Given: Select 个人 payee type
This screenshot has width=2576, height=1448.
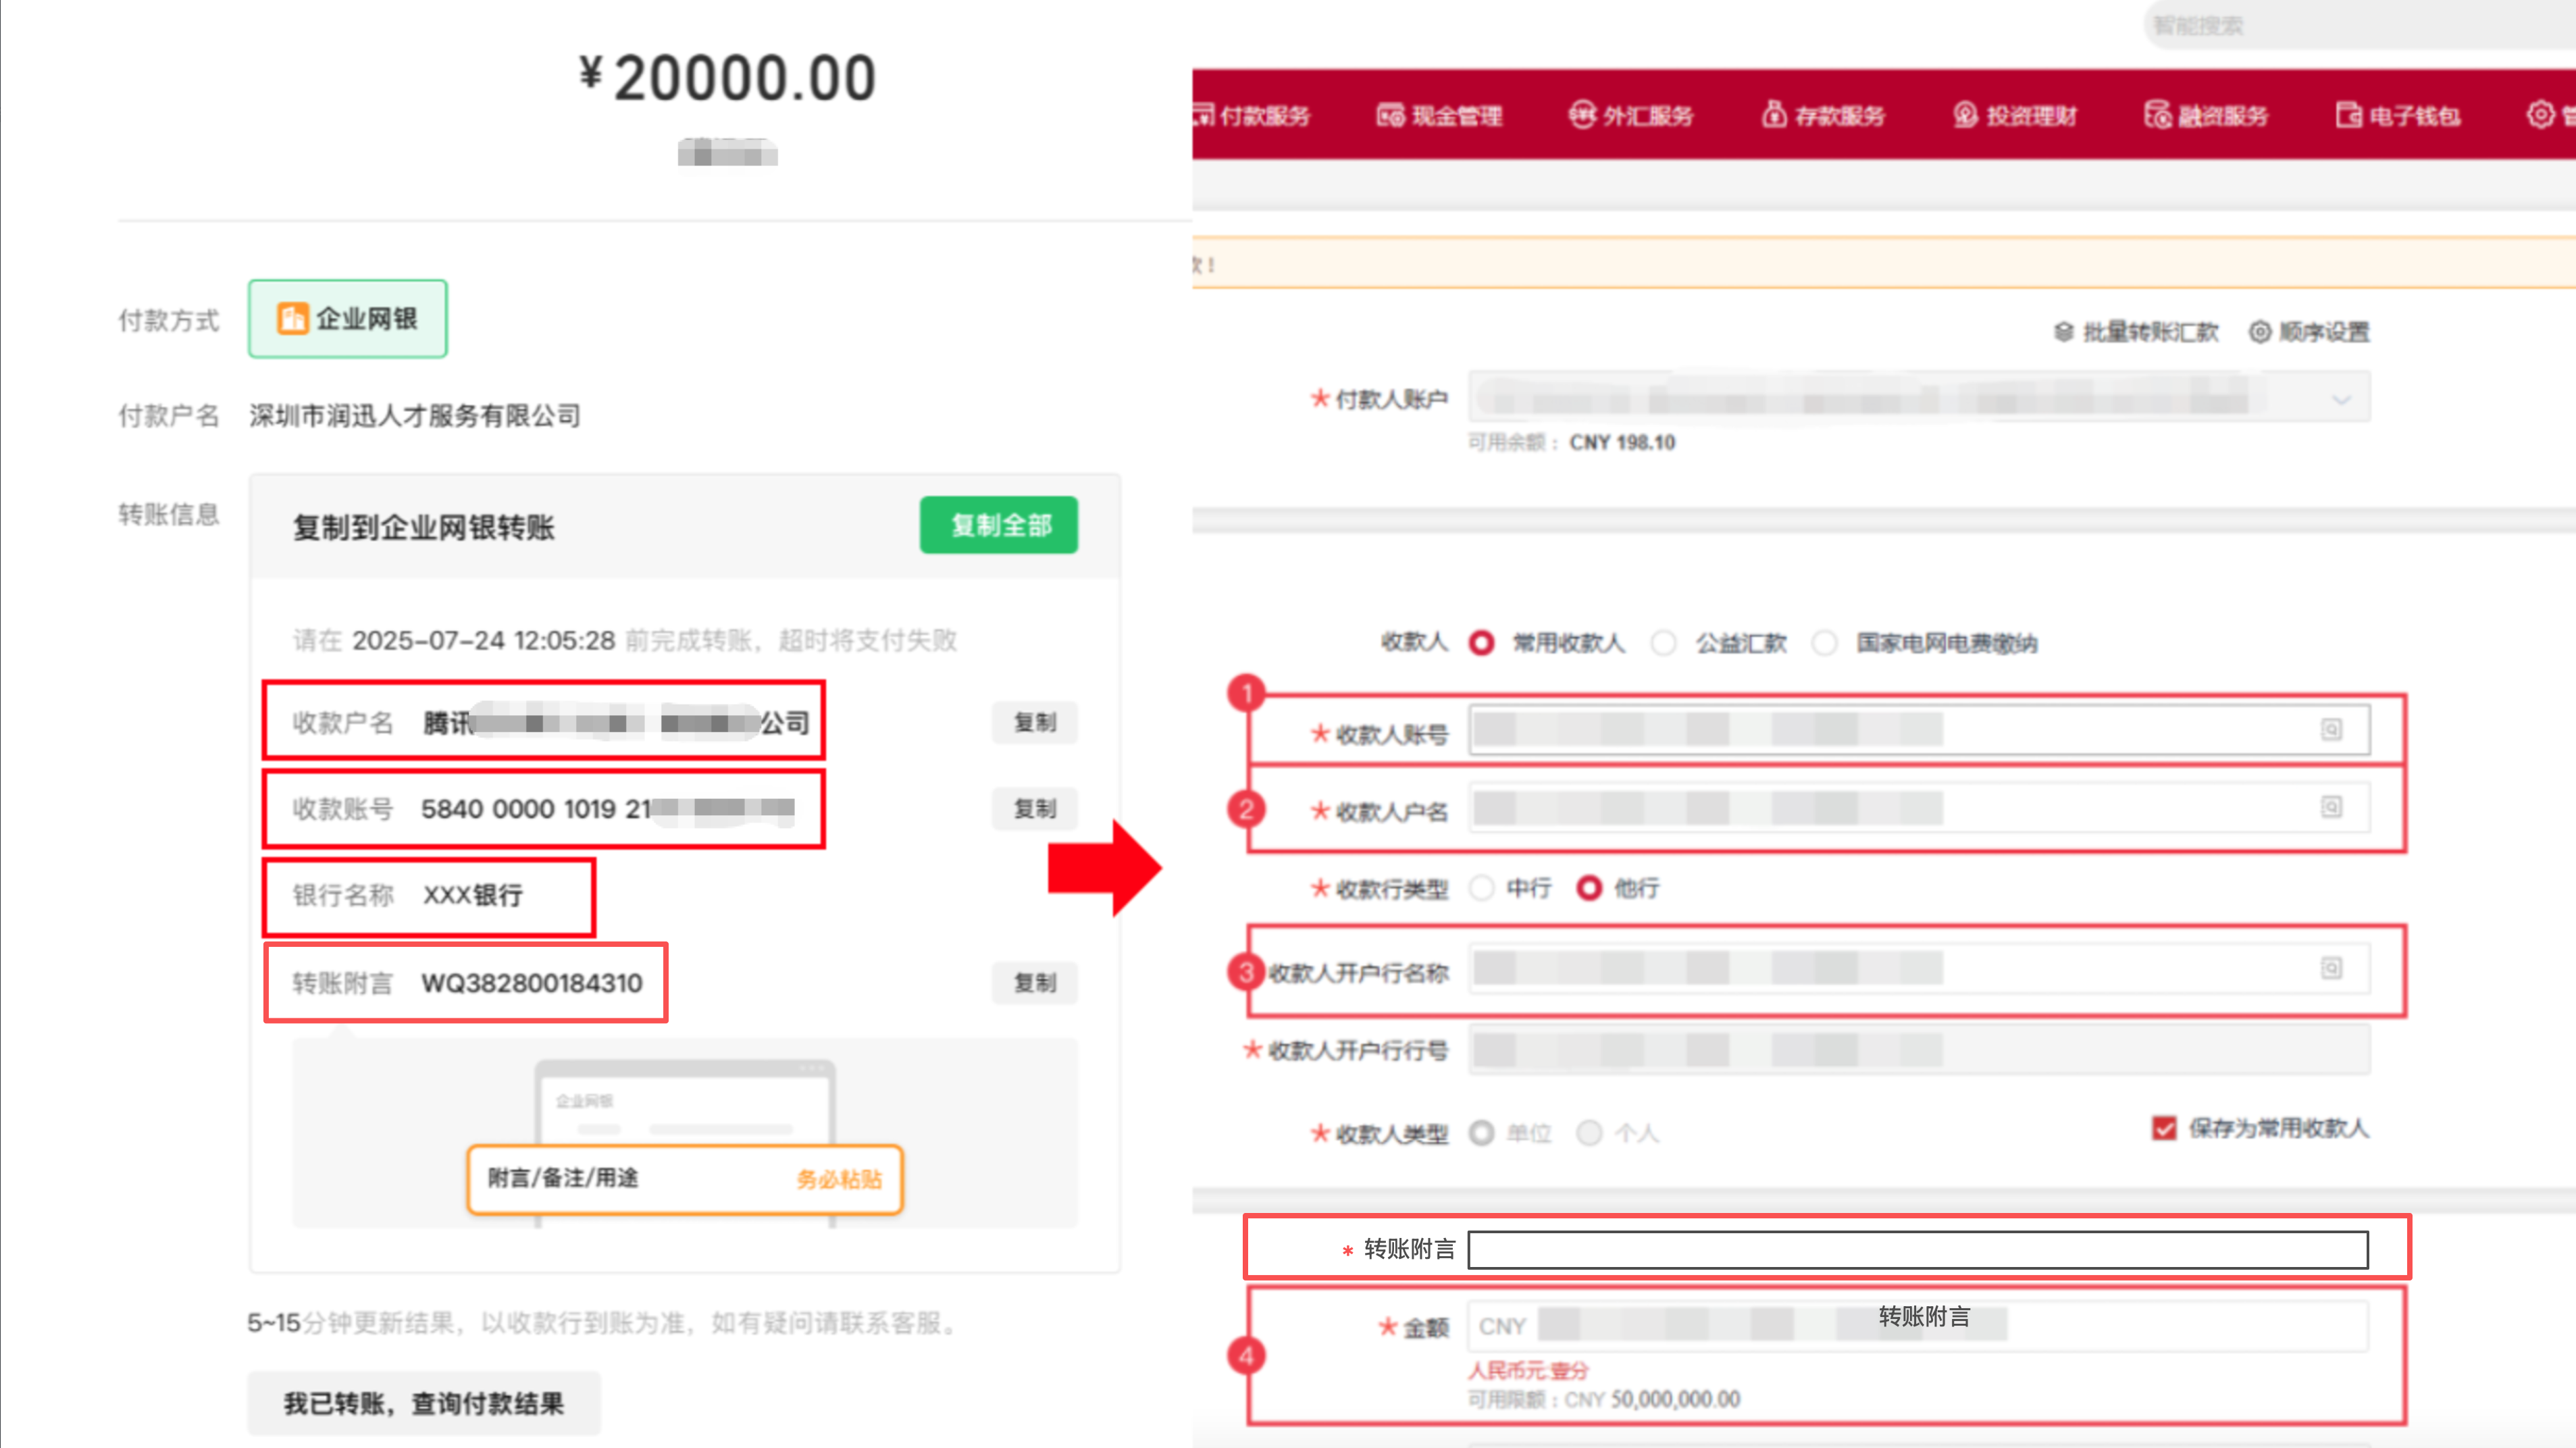Looking at the screenshot, I should tap(1589, 1133).
